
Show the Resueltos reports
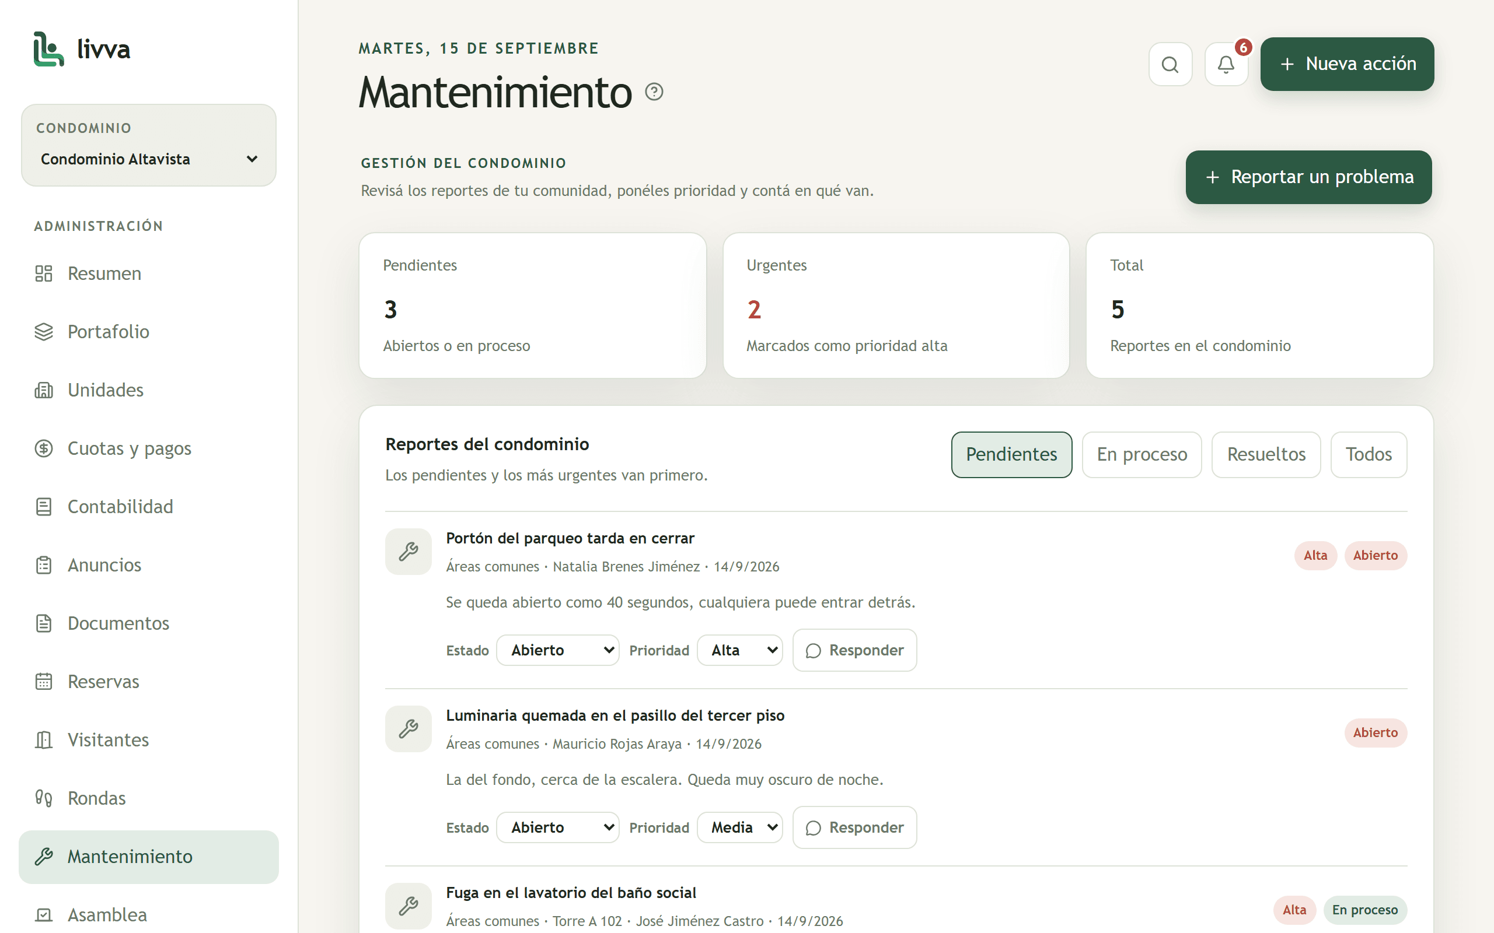pos(1266,455)
